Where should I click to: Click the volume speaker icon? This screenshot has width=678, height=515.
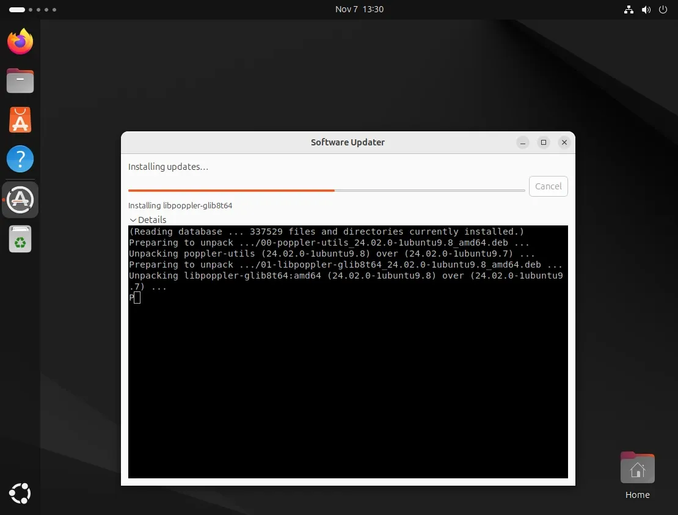tap(646, 10)
